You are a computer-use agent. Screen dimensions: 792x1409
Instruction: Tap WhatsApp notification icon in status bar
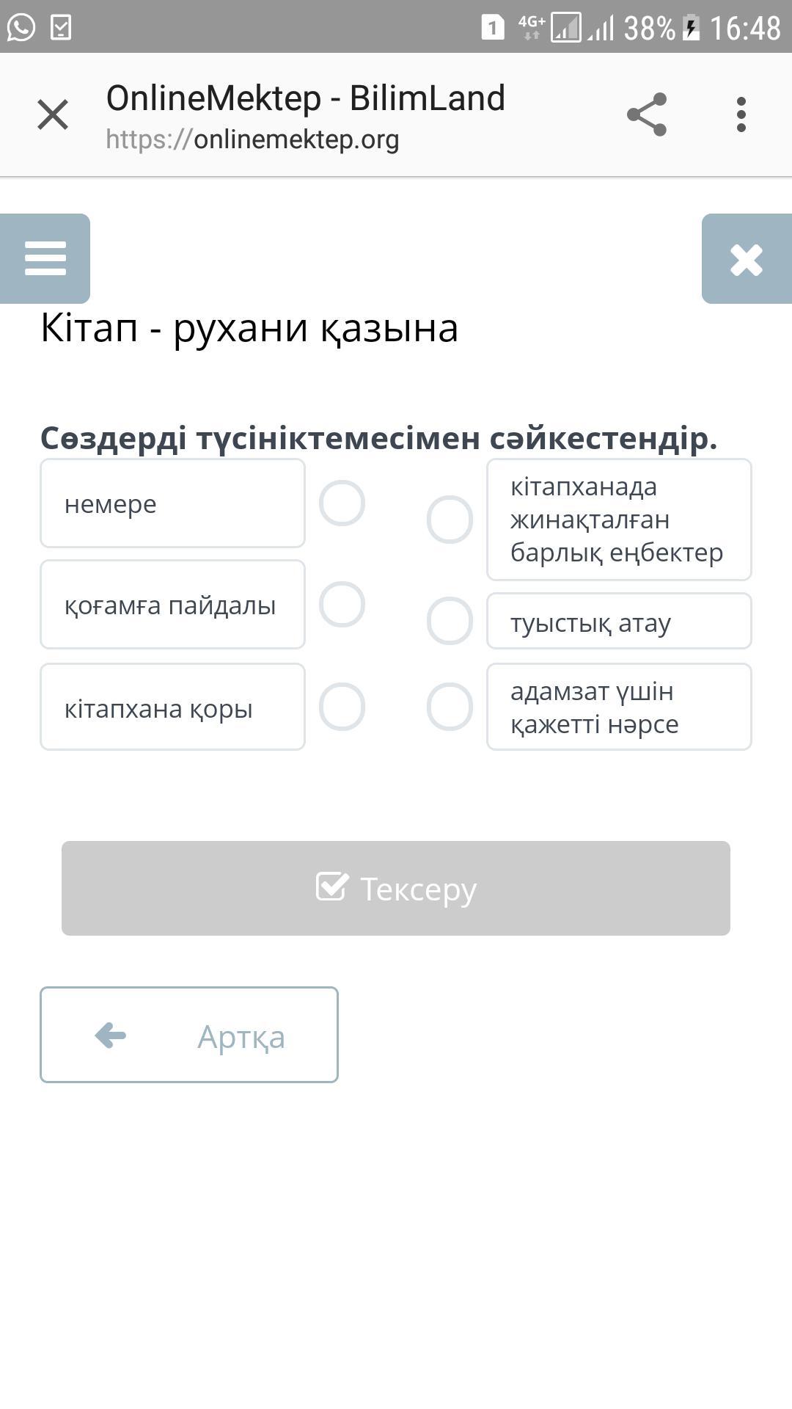tap(21, 28)
